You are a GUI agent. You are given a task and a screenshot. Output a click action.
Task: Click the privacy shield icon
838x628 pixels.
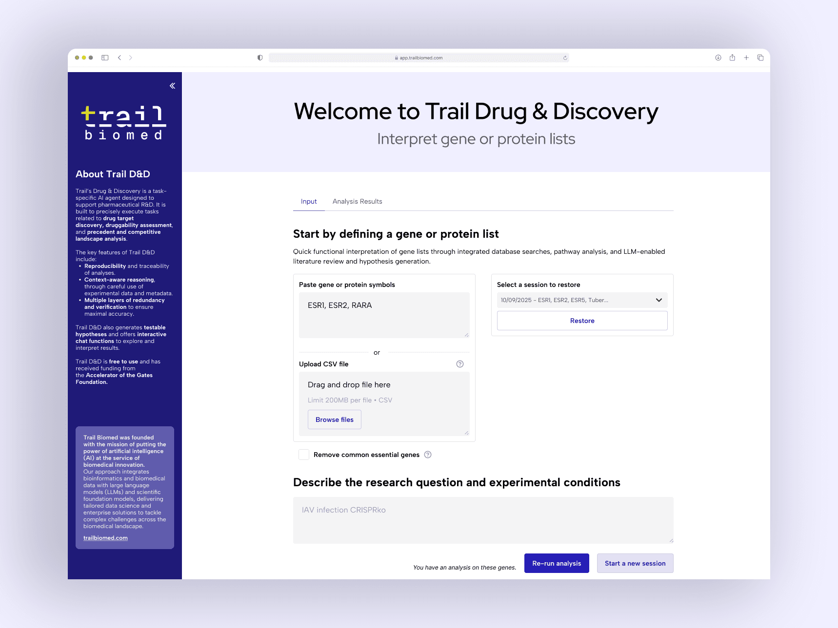(260, 57)
